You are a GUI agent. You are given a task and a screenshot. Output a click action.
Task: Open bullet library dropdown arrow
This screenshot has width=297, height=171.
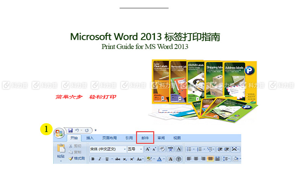click(x=194, y=150)
